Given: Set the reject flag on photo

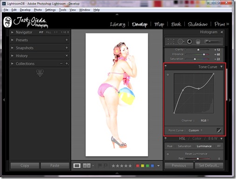Looking at the screenshot, I should (x=105, y=166).
